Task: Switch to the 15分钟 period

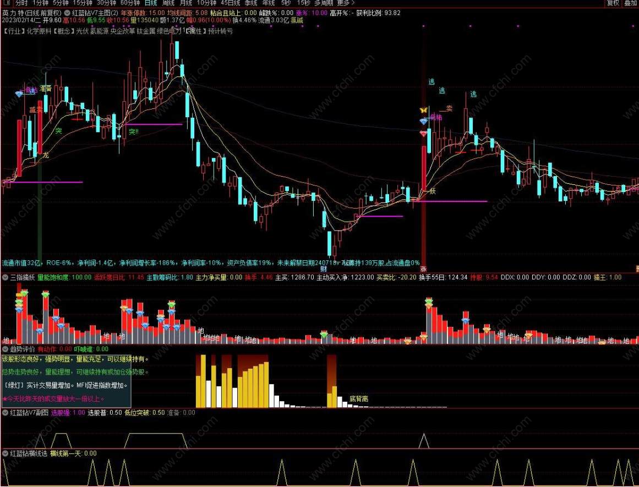Action: pos(83,3)
